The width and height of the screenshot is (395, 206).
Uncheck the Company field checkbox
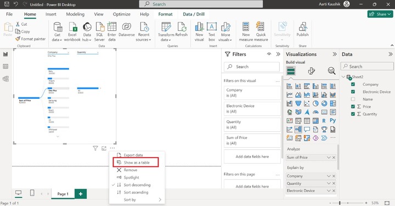[x=353, y=84]
